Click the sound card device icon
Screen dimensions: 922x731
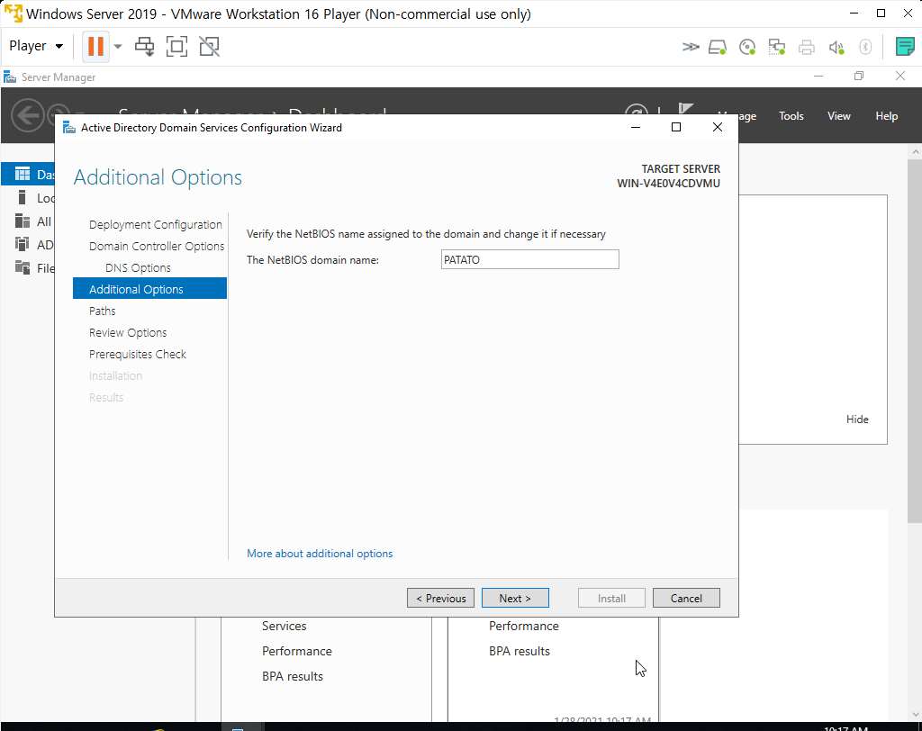coord(836,47)
